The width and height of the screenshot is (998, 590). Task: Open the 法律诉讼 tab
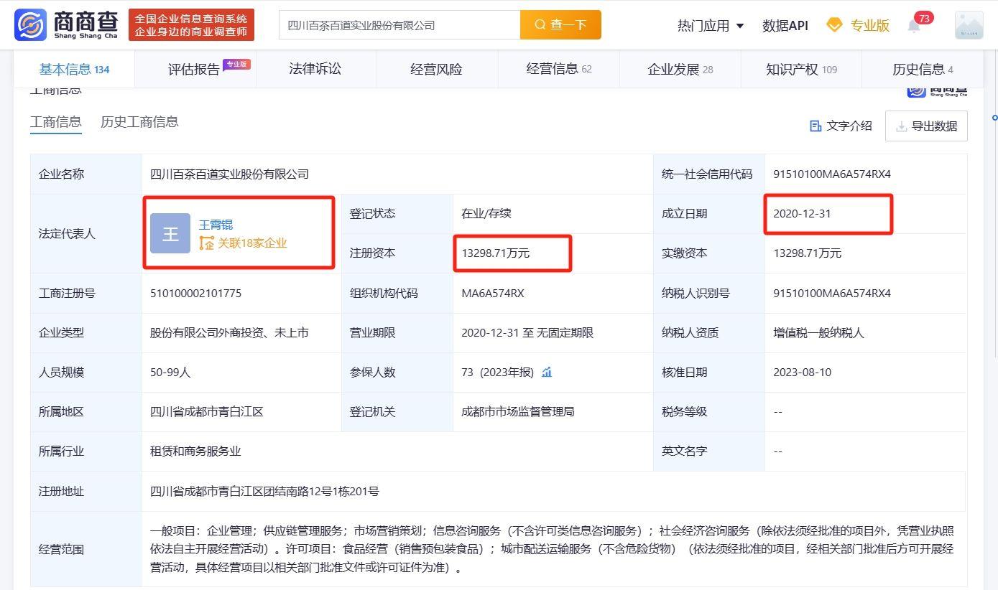pyautogui.click(x=315, y=69)
